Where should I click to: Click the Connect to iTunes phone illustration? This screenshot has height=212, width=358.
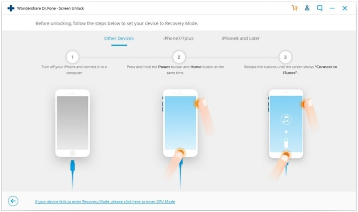[x=286, y=123]
